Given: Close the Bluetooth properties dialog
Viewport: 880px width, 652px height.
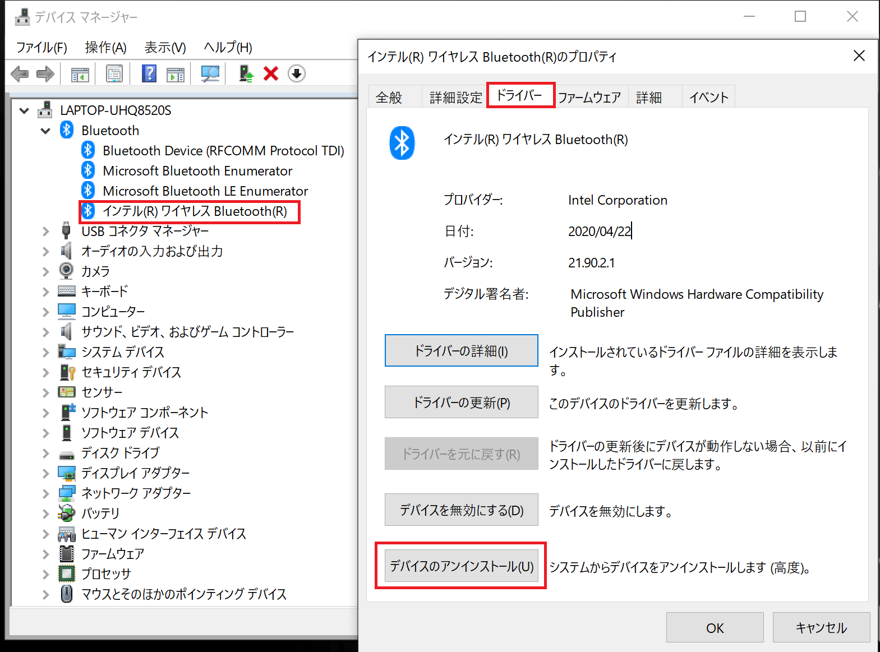Looking at the screenshot, I should [x=859, y=56].
